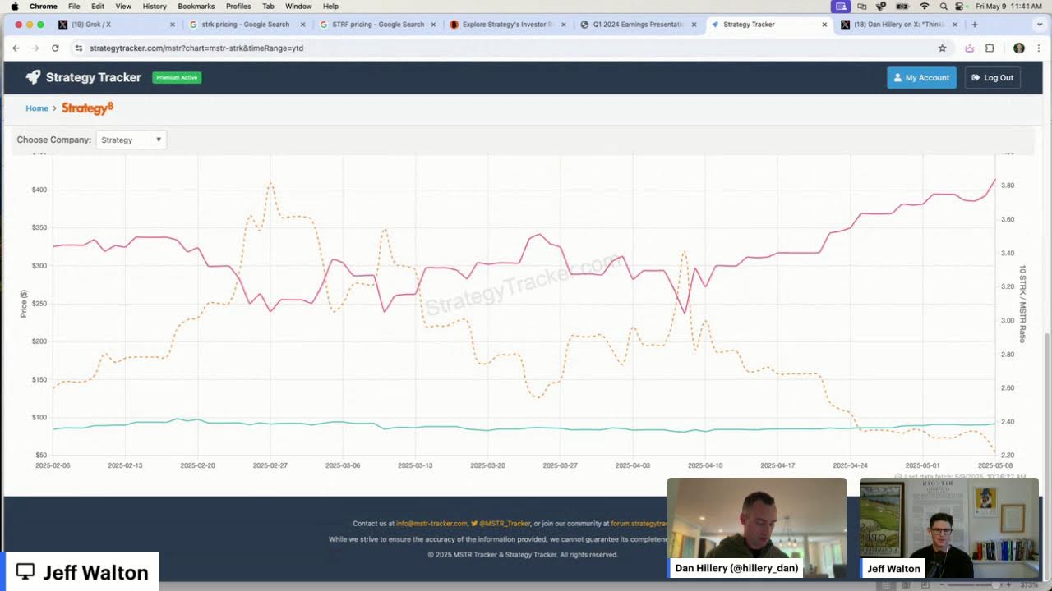Open the View menu

123,6
